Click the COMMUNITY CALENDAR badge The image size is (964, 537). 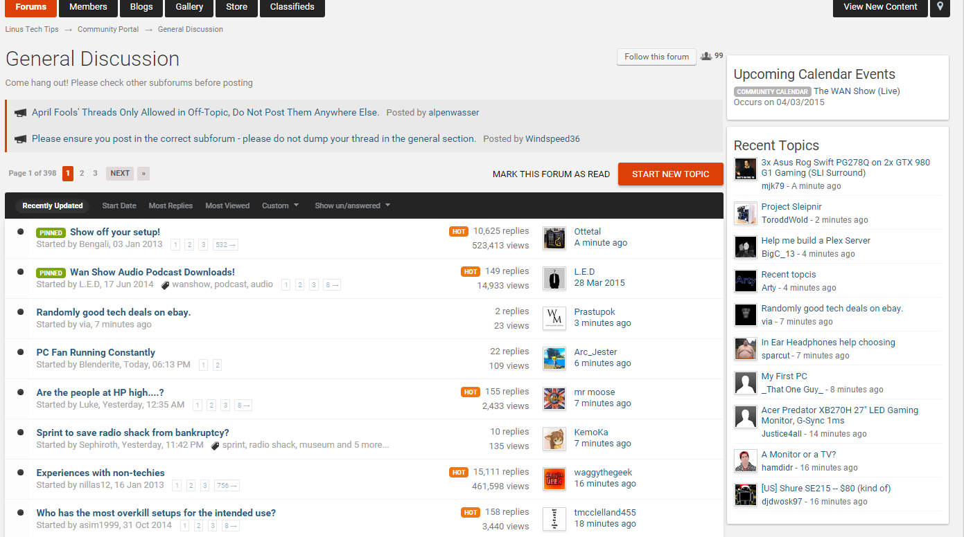[x=772, y=91]
